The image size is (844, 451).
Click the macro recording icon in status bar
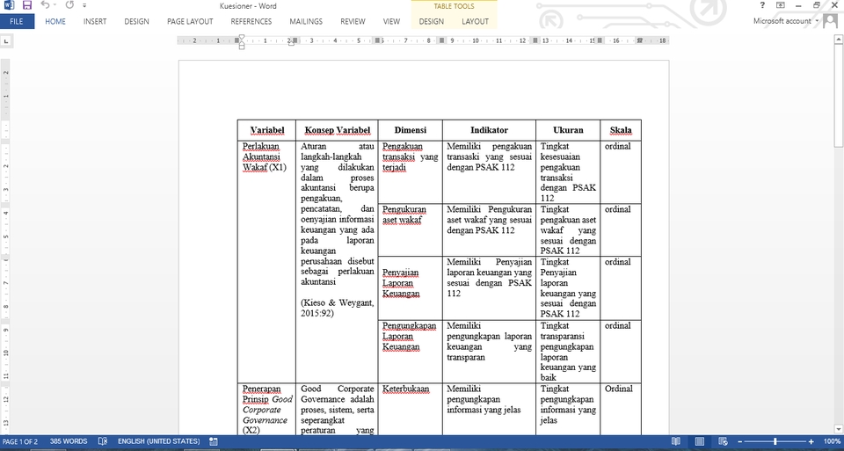(x=214, y=441)
